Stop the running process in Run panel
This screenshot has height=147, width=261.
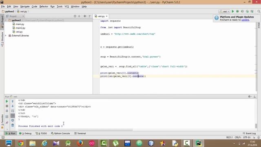7,106
